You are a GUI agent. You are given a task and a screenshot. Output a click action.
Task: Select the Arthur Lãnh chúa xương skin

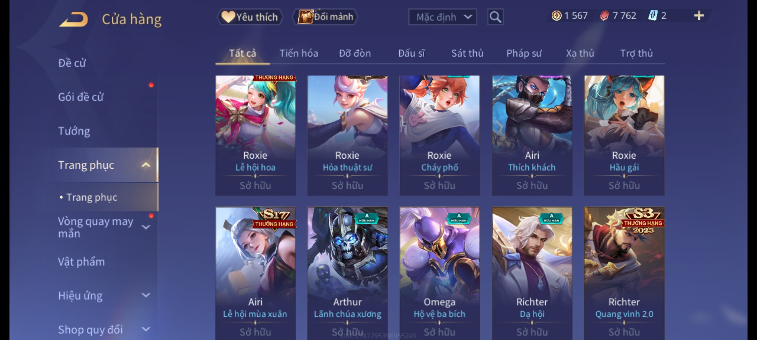348,273
